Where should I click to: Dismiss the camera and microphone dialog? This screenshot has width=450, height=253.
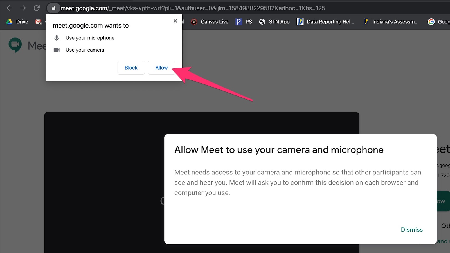tap(412, 230)
